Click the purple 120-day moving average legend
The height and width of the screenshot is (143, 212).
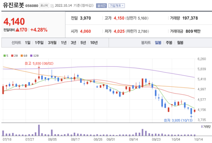click(34, 56)
